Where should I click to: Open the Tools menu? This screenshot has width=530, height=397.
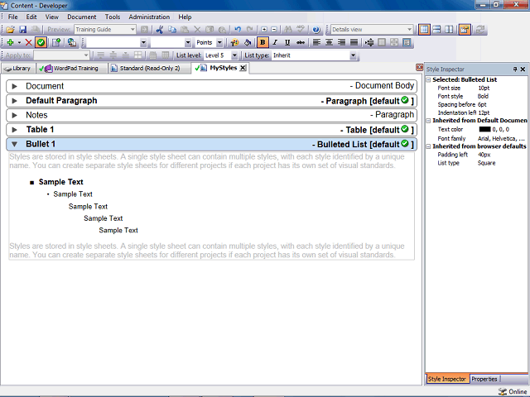click(x=113, y=17)
